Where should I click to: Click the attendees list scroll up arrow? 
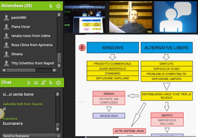59,14
